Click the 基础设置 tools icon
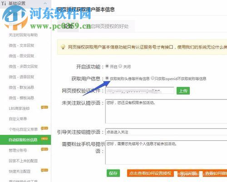 pos(4,3)
